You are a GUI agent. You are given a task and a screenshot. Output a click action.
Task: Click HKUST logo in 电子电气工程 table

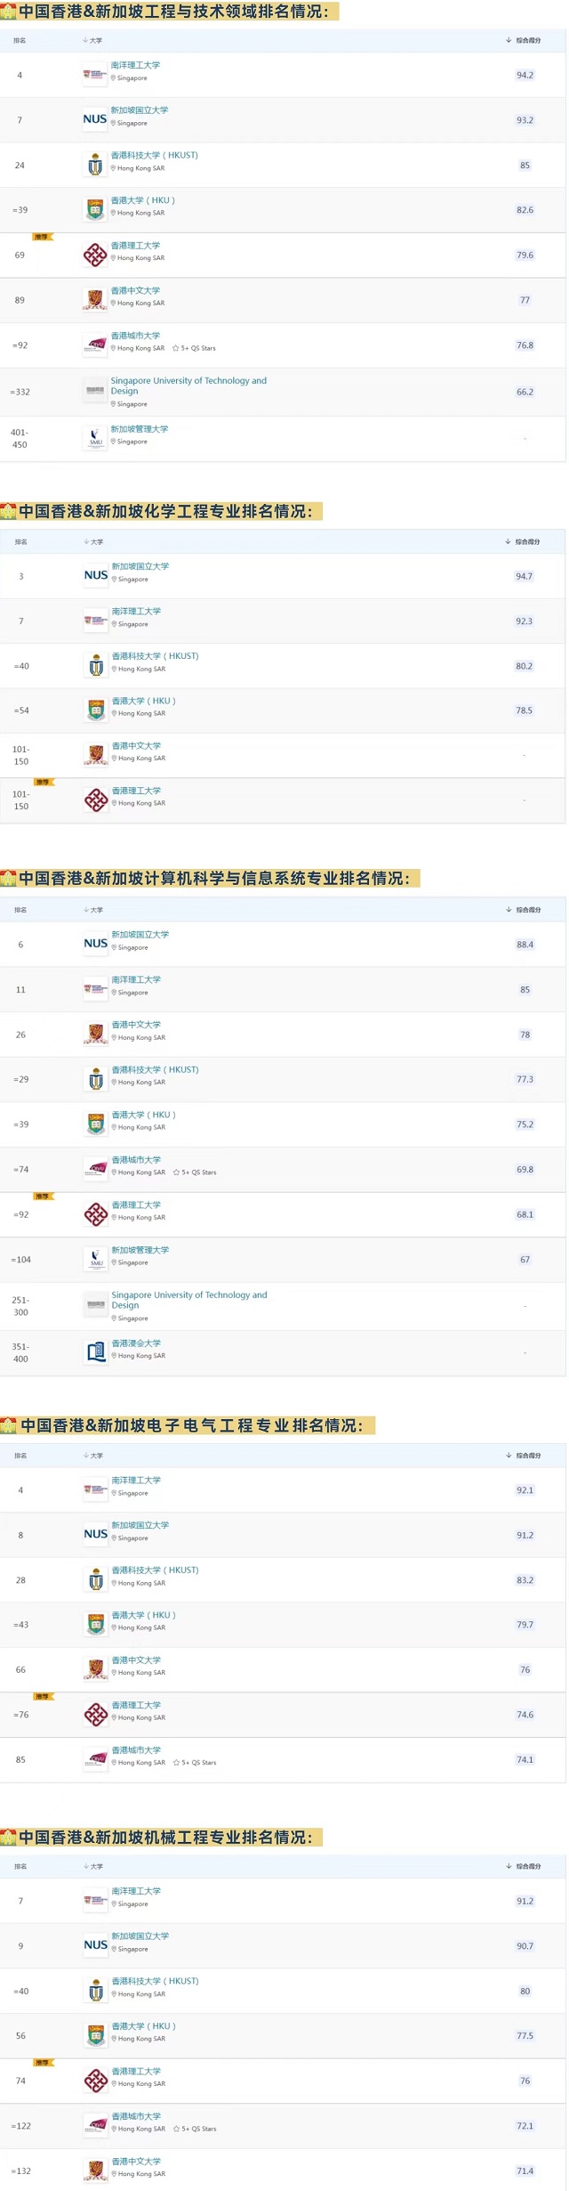click(x=96, y=1580)
